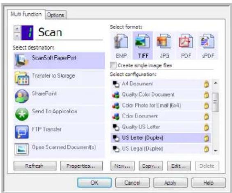Select the PDF format icon
This screenshot has height=193, width=232.
(x=186, y=41)
